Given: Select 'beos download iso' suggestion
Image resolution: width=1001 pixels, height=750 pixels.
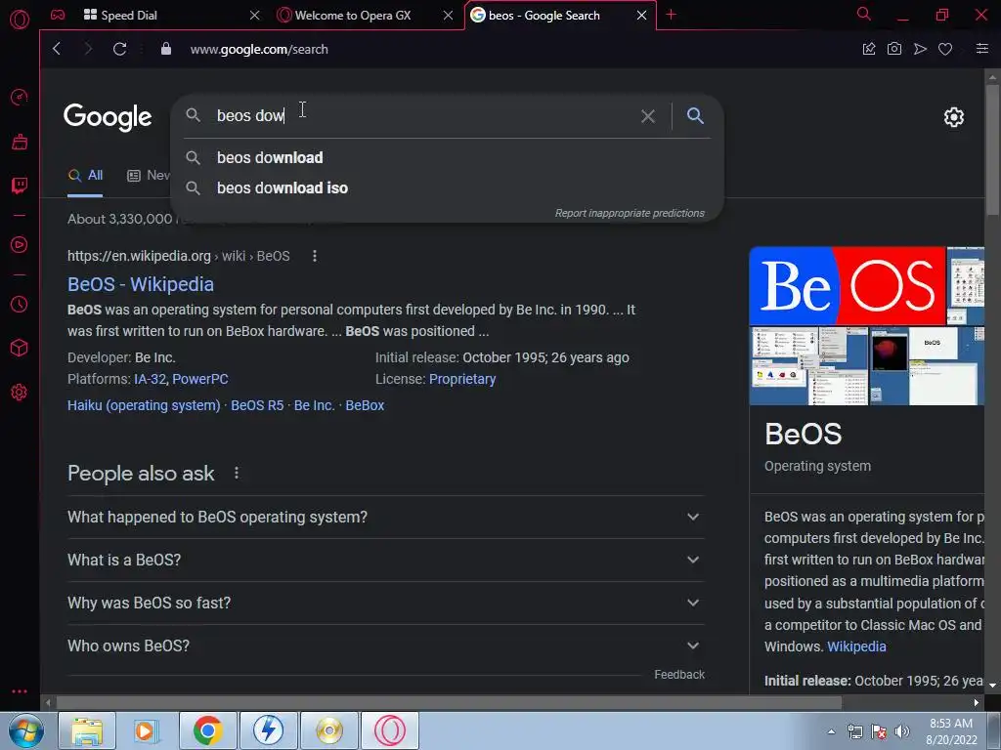Looking at the screenshot, I should 447,188.
